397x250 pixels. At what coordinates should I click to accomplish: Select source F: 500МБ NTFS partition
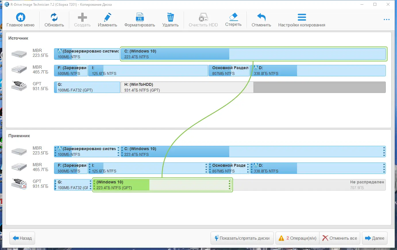71,71
